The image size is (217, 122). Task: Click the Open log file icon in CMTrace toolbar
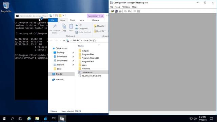[x=112, y=11]
